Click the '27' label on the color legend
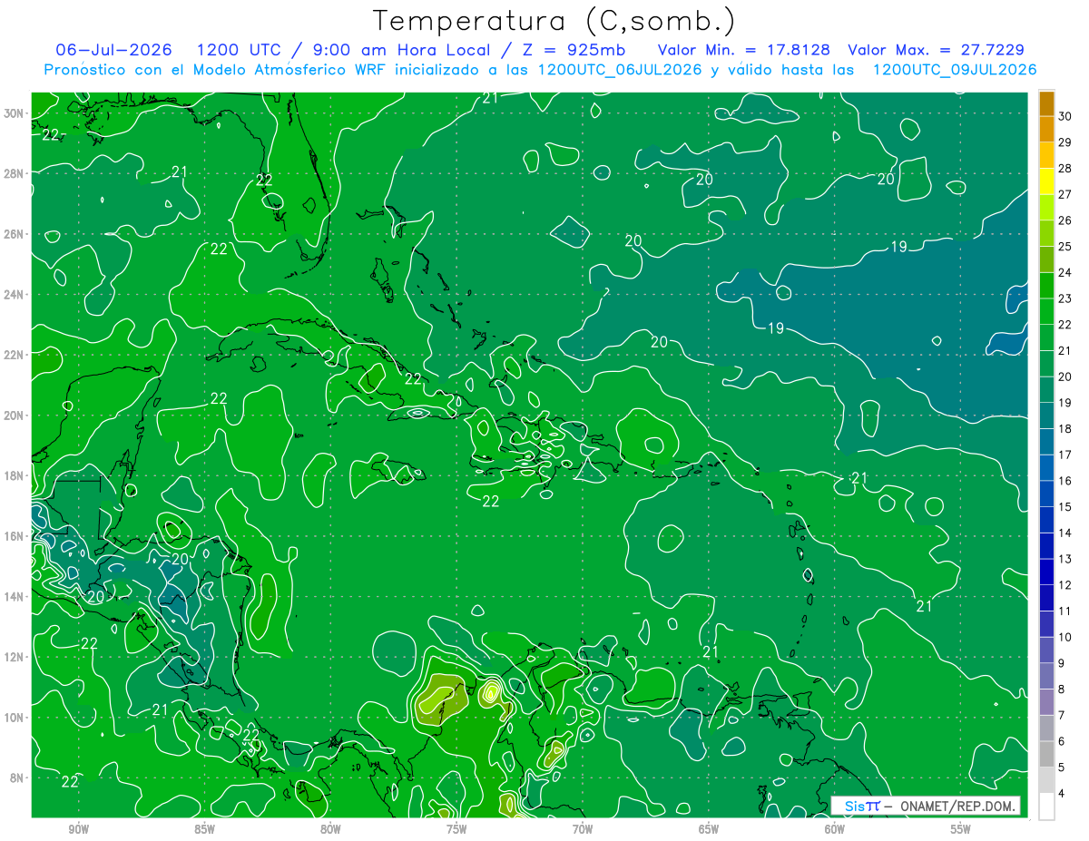The width and height of the screenshot is (1089, 841). tap(1064, 194)
